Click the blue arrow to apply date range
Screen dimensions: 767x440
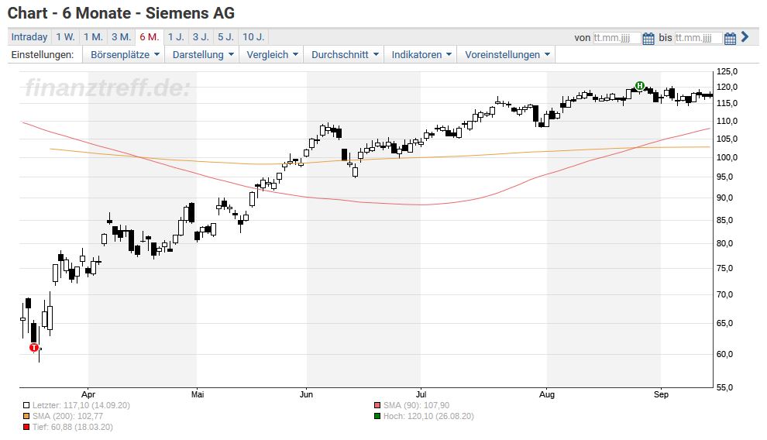(745, 36)
